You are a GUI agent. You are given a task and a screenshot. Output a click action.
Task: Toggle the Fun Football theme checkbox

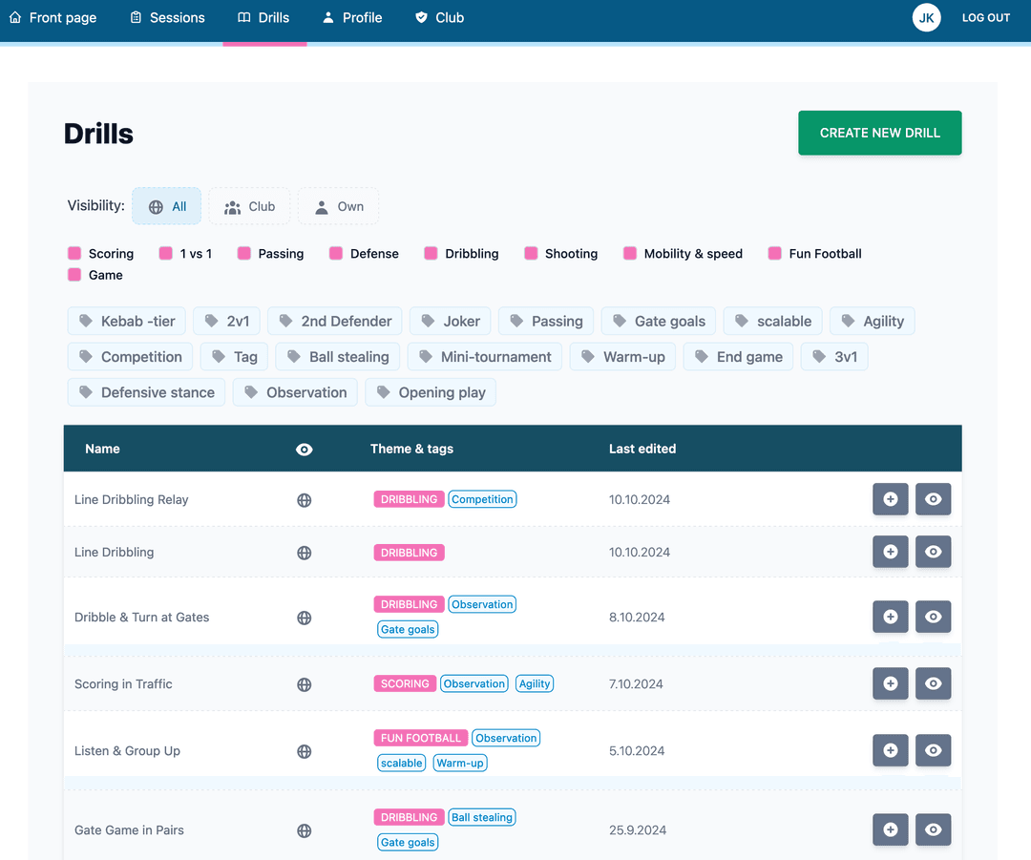click(774, 253)
